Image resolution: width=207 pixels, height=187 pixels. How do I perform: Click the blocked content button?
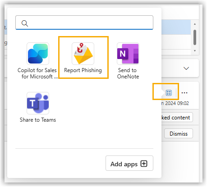(177, 118)
